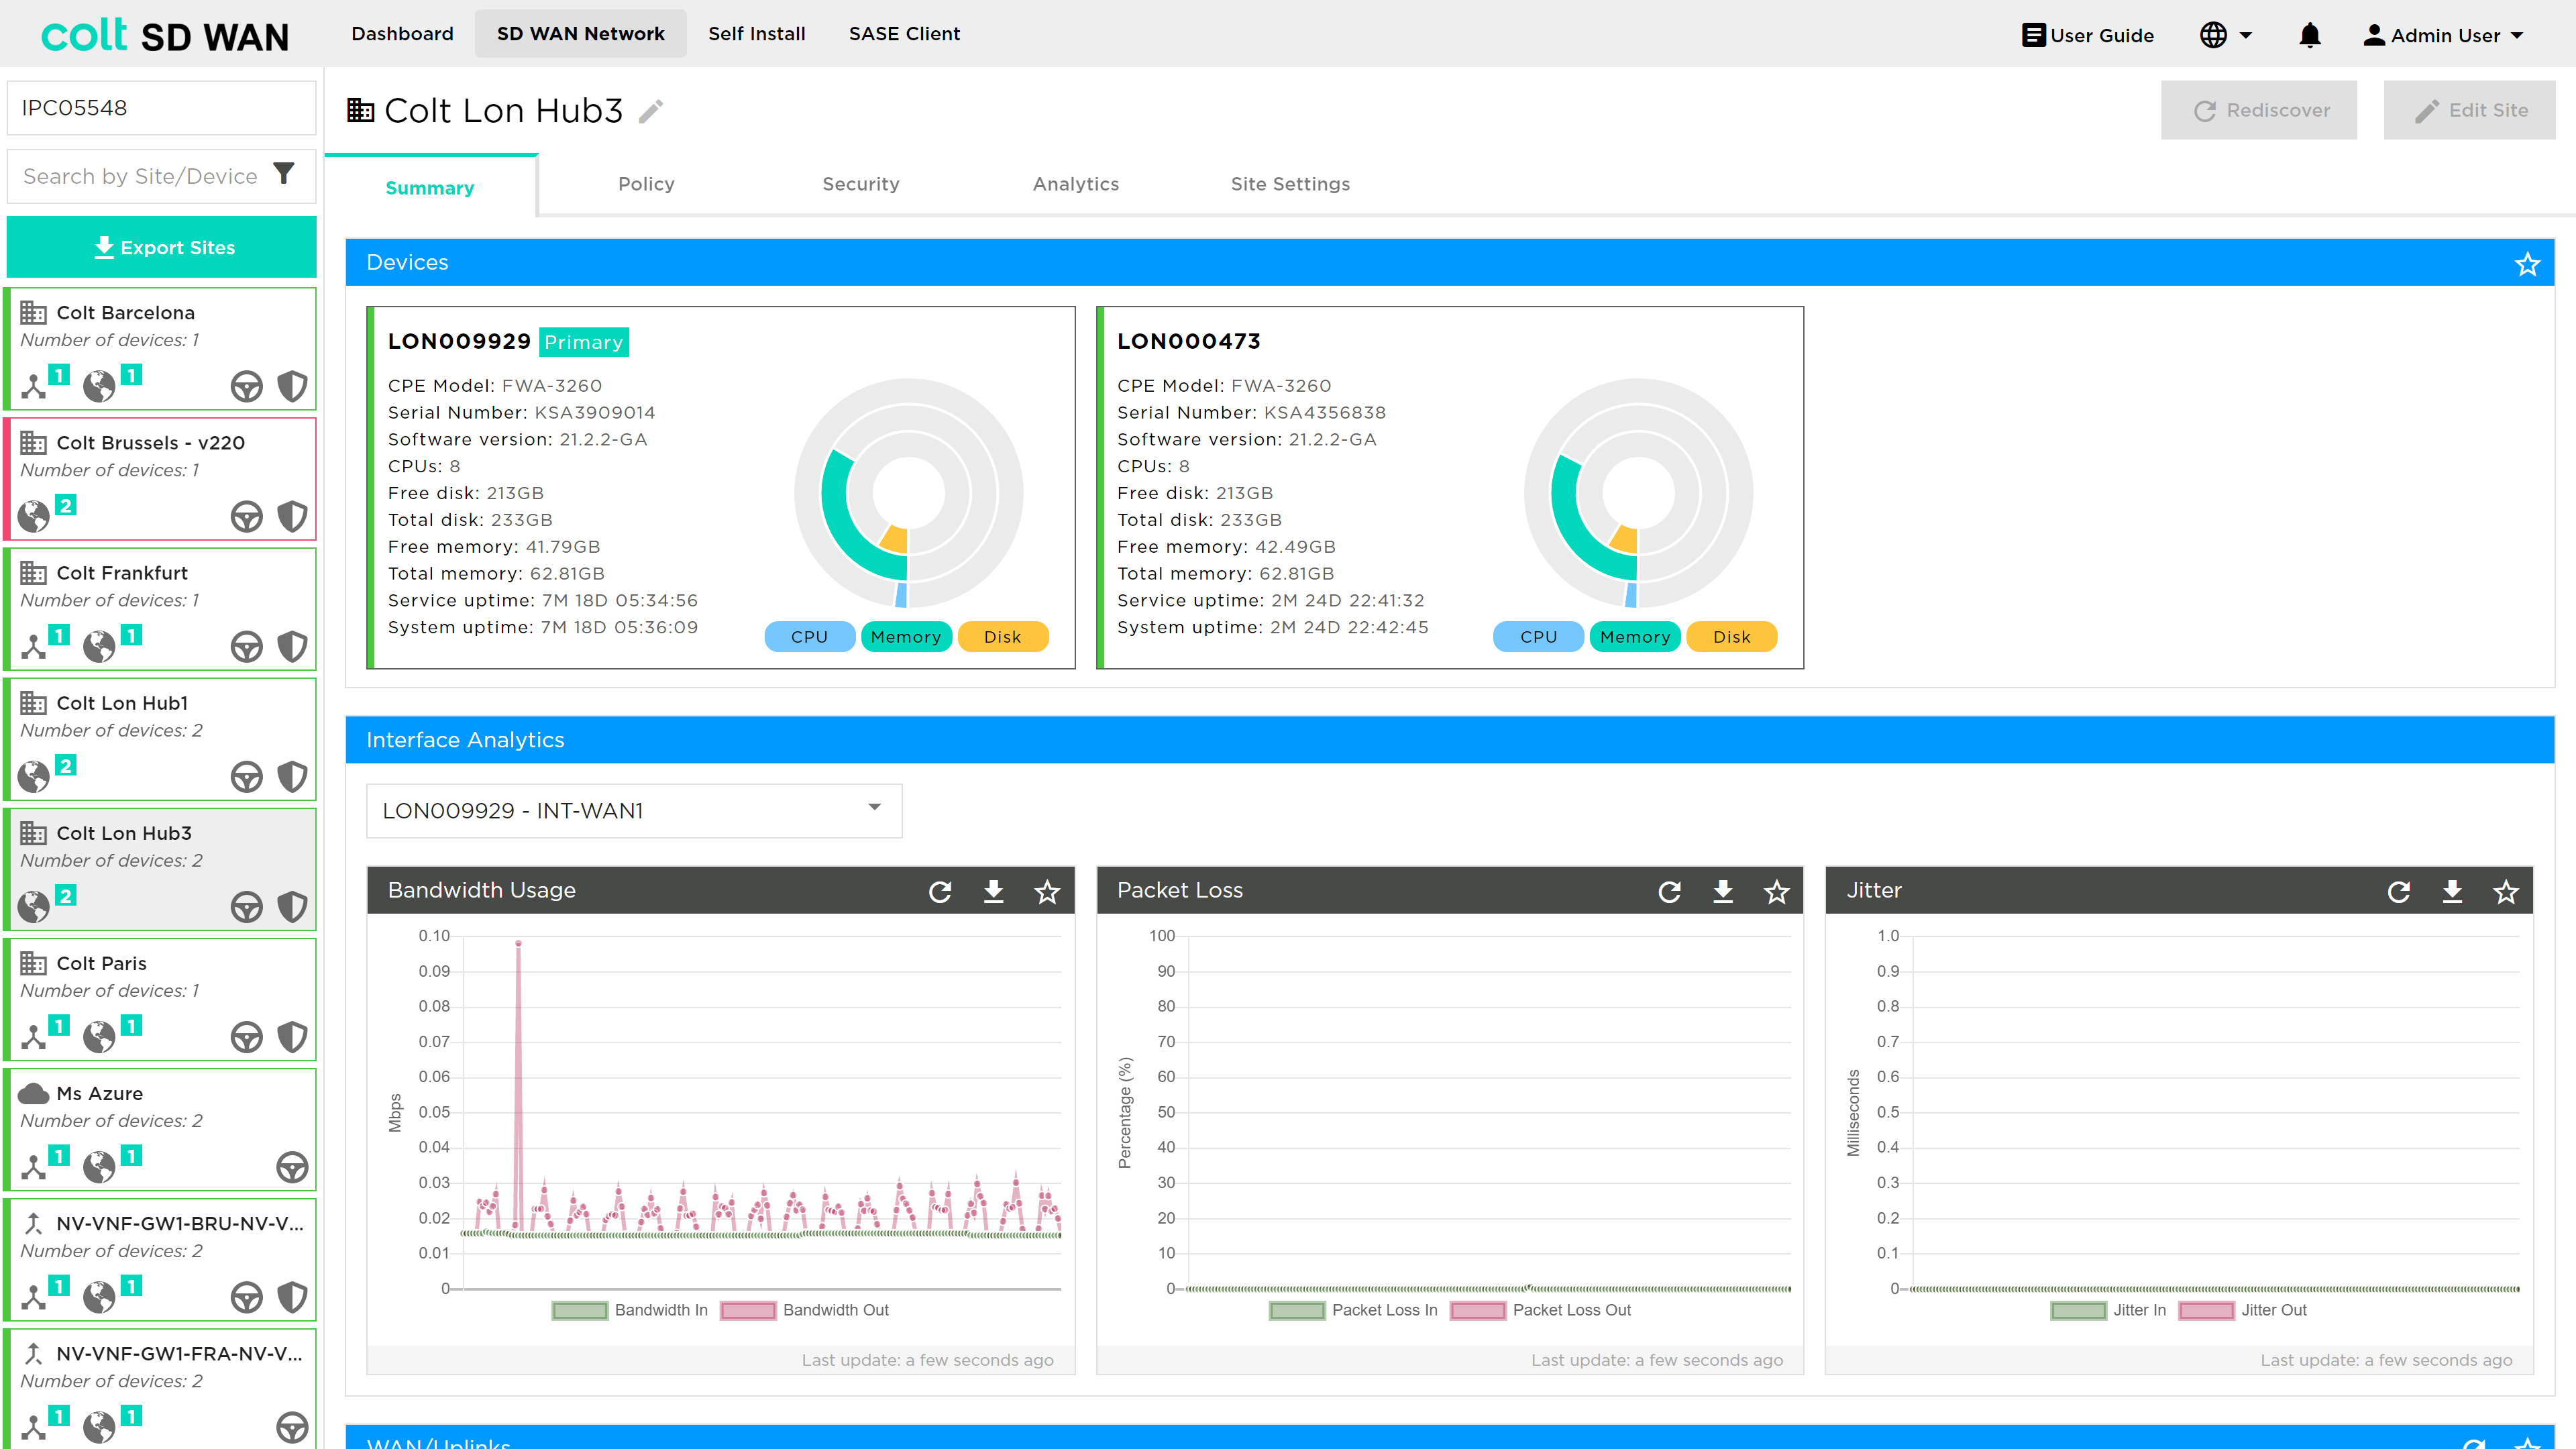The image size is (2576, 1449).
Task: Click Colt Paris globe internet icon
Action: click(99, 1036)
